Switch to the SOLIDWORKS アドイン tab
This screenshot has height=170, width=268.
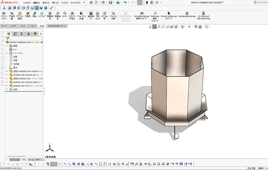click(57, 25)
